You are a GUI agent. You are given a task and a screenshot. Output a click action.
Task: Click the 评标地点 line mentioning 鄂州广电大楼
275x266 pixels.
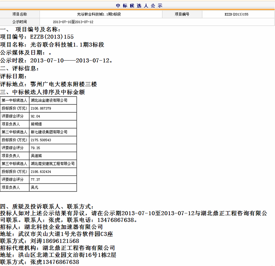point(48,84)
